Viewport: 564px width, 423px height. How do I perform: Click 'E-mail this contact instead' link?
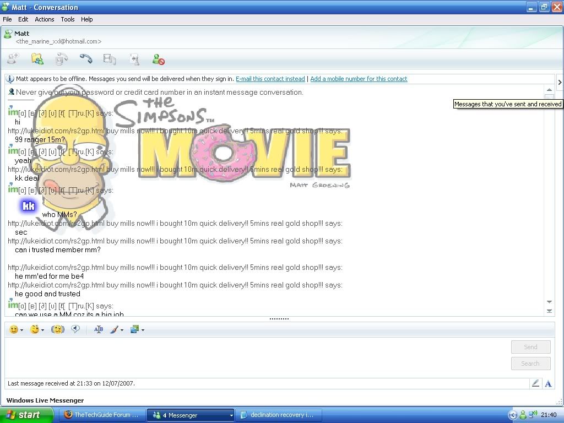click(x=270, y=79)
